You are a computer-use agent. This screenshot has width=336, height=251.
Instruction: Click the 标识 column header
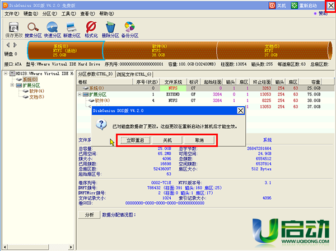(x=194, y=82)
